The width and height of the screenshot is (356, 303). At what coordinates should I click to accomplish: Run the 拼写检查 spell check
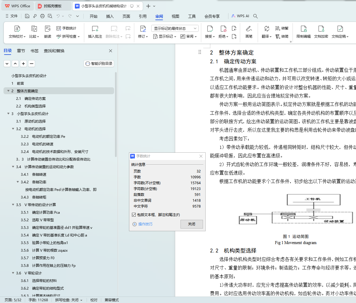[x=68, y=36]
